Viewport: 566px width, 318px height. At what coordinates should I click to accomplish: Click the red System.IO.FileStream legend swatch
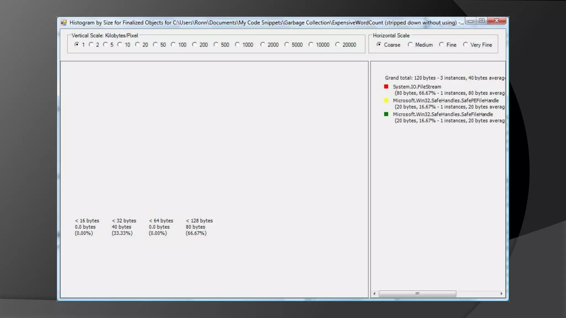386,87
